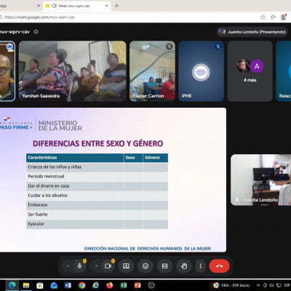Open the emoji reactions button
The image size is (291, 291).
pos(145,266)
